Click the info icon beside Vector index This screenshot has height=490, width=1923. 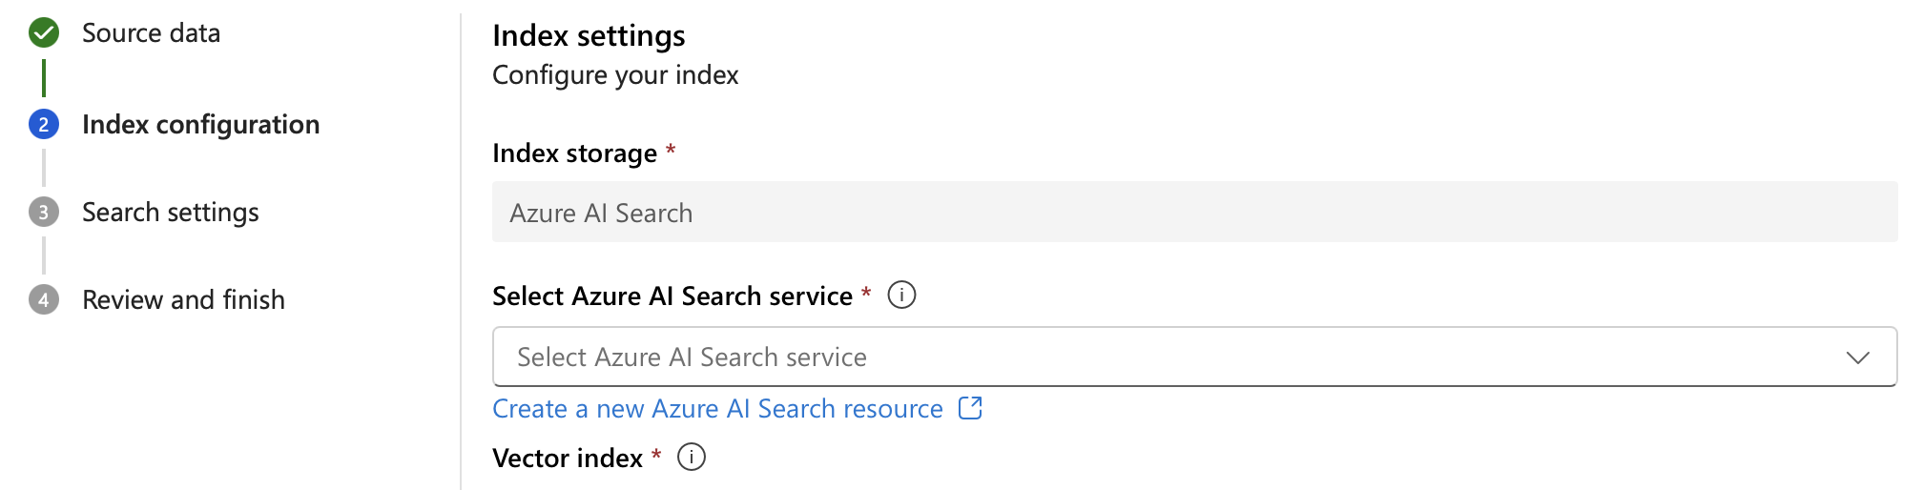coord(692,458)
